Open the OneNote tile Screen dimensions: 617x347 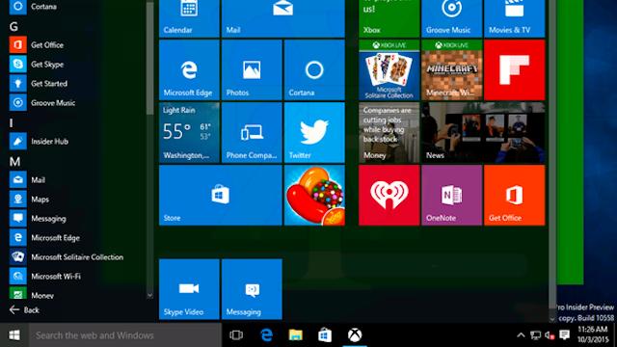(x=451, y=195)
